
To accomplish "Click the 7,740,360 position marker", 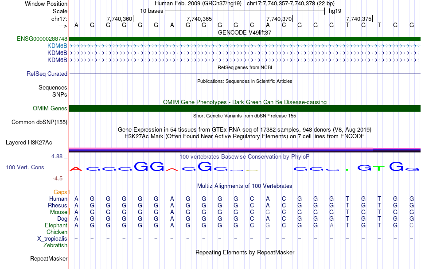I will pyautogui.click(x=120, y=19).
